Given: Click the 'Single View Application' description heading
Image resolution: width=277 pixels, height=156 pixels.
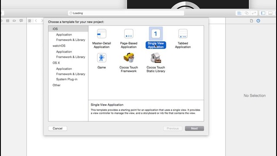Looking at the screenshot, I should tap(107, 105).
